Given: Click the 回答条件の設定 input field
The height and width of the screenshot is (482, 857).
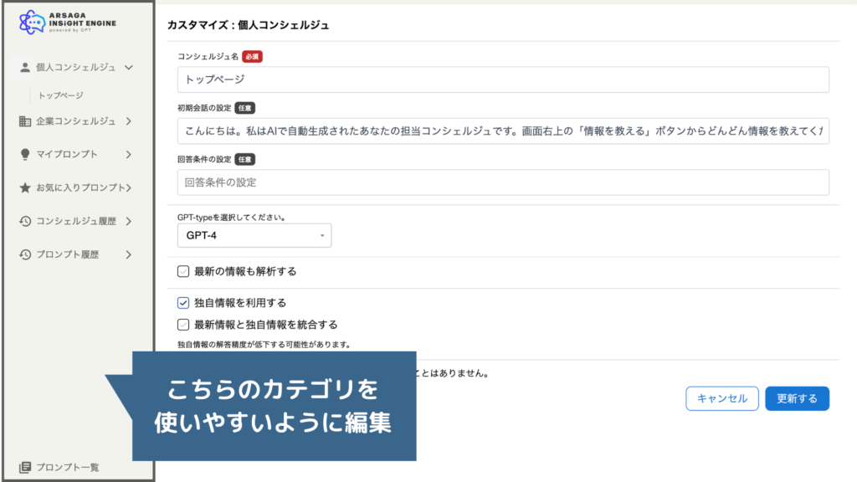Looking at the screenshot, I should click(502, 182).
